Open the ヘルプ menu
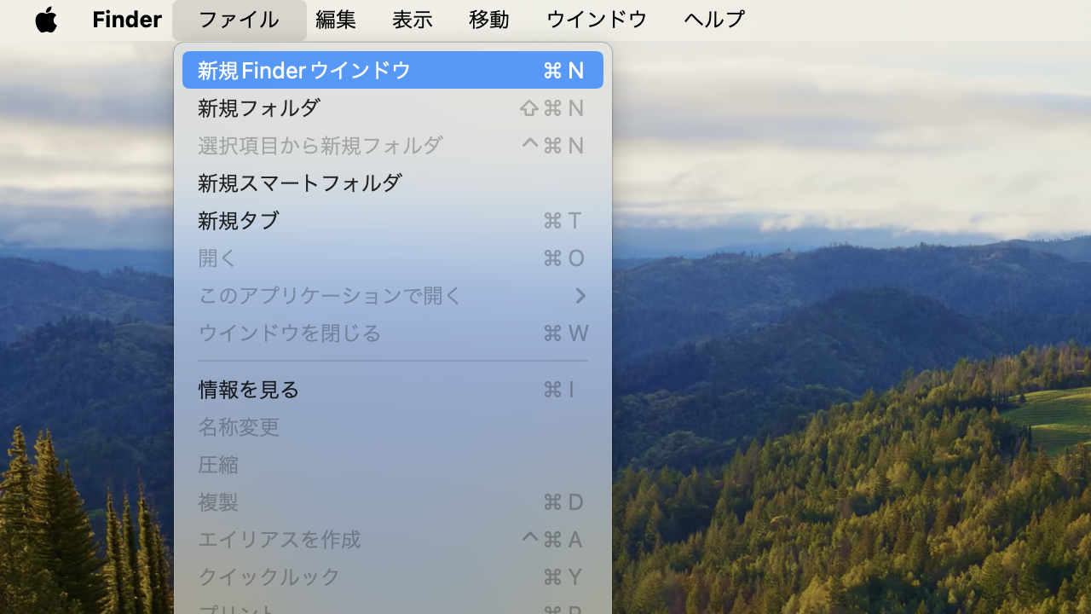Viewport: 1091px width, 614px height. (714, 19)
